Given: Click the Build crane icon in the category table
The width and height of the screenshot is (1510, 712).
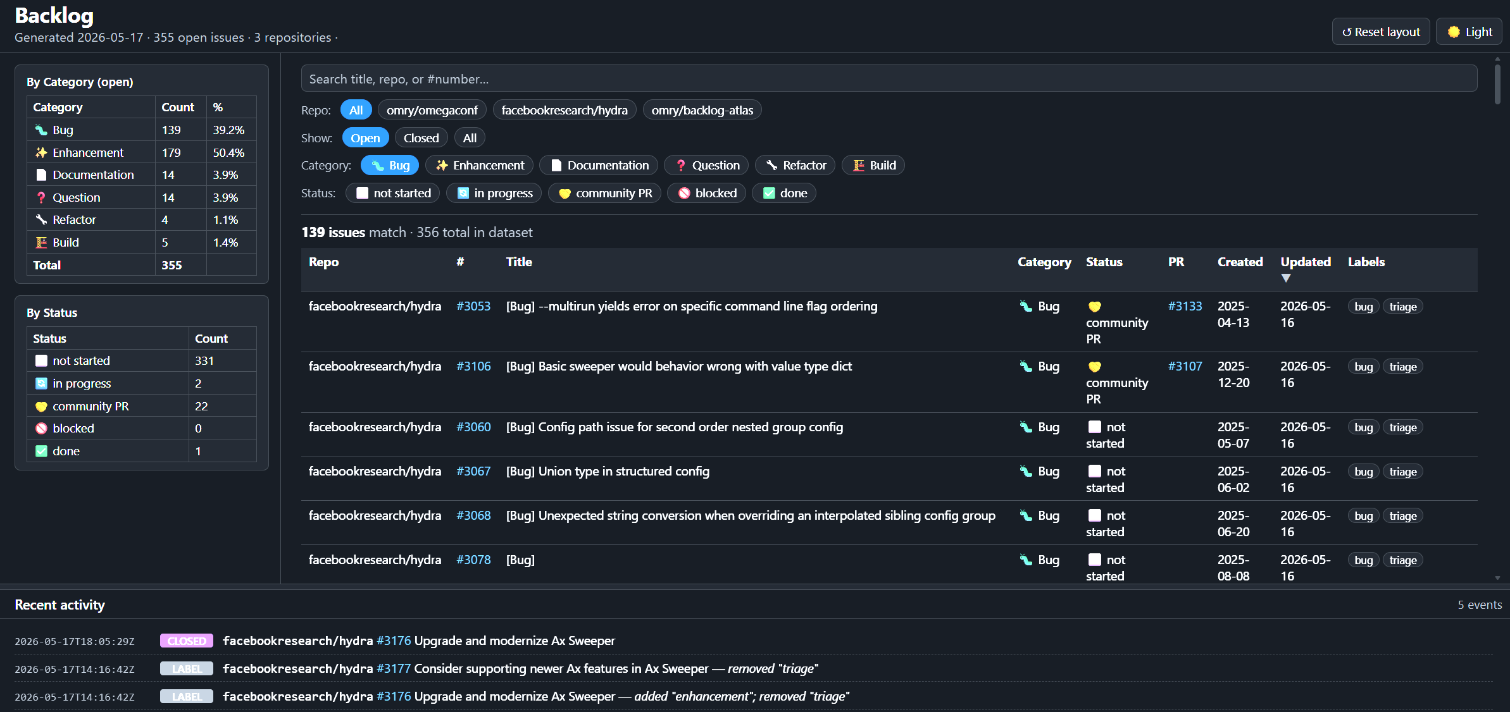Looking at the screenshot, I should (x=41, y=242).
